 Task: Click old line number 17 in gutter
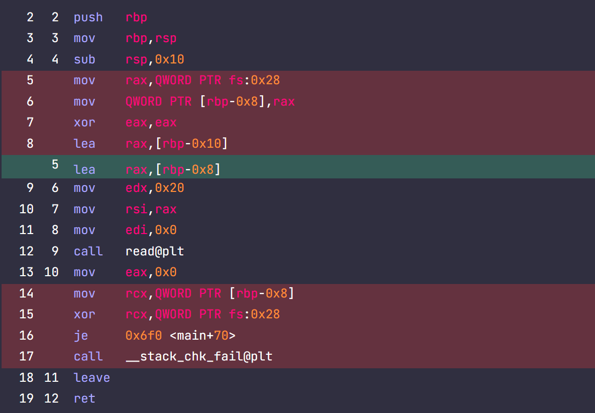tap(26, 356)
